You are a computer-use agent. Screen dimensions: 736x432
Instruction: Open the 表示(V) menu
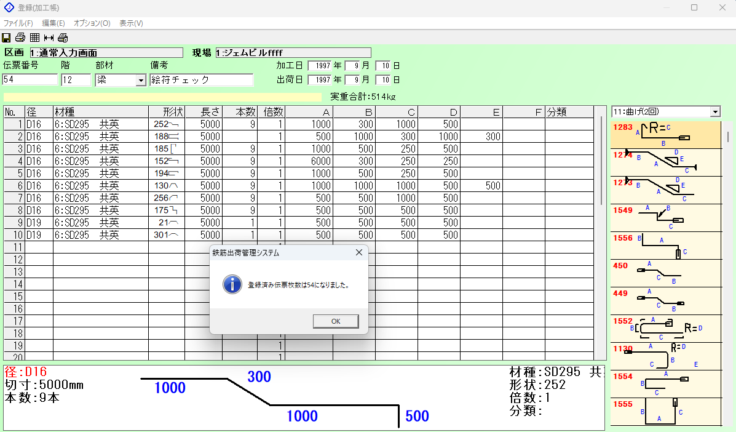131,23
